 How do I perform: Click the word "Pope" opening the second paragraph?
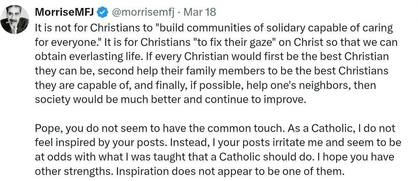pos(47,128)
